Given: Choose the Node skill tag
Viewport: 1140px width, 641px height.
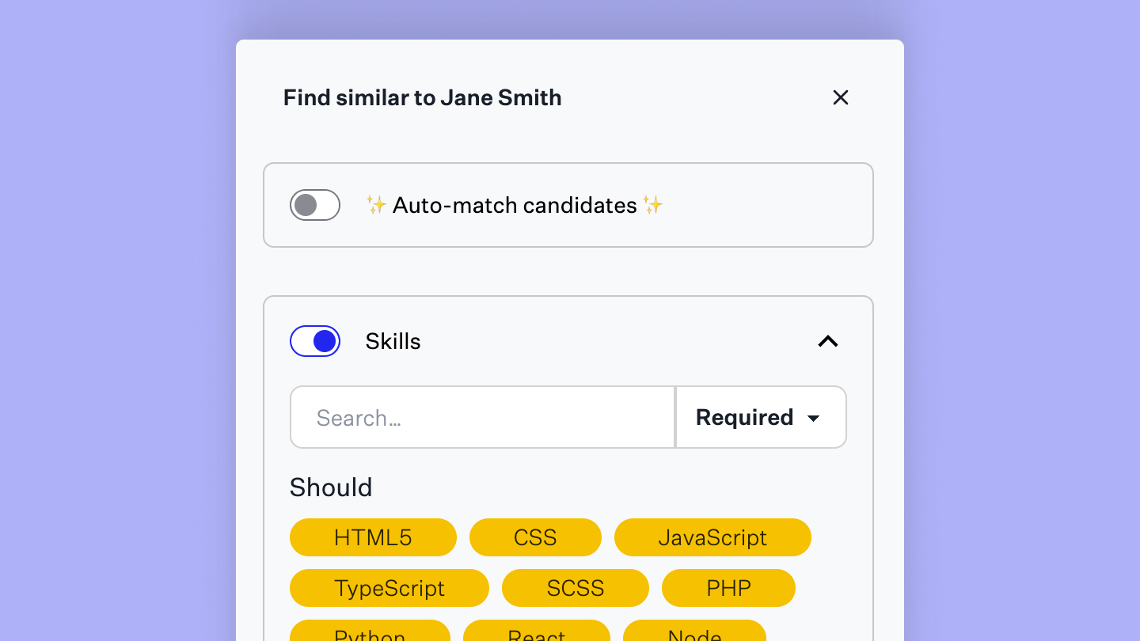Looking at the screenshot, I should point(694,634).
